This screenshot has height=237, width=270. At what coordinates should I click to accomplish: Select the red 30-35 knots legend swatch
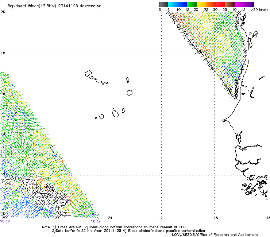[220, 4]
